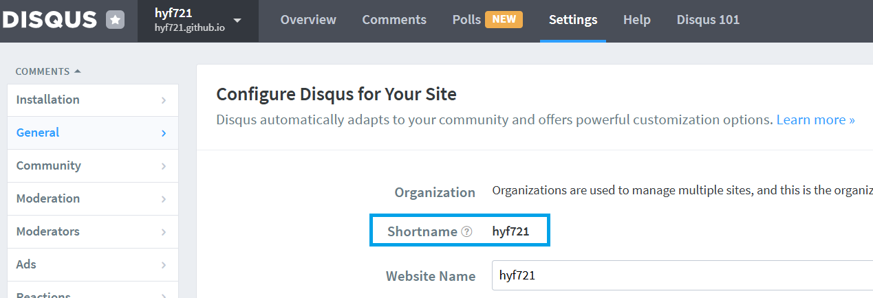Open the Disqus 101 tab
Viewport: 873px width, 298px height.
tap(708, 20)
